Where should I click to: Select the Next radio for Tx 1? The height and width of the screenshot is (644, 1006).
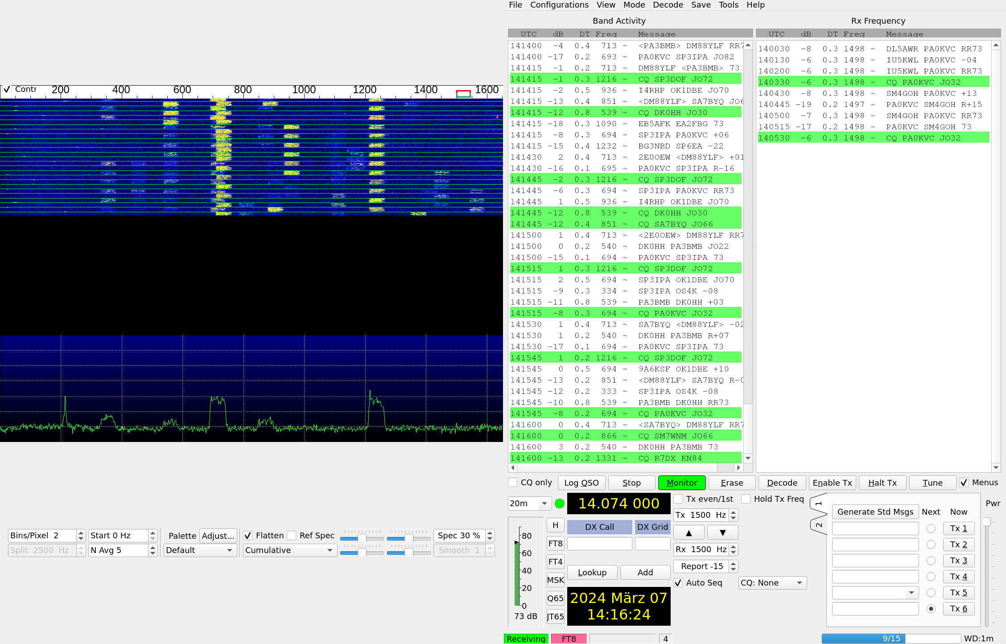[931, 528]
